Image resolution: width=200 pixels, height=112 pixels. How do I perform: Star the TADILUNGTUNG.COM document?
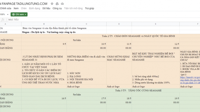click(x=52, y=4)
